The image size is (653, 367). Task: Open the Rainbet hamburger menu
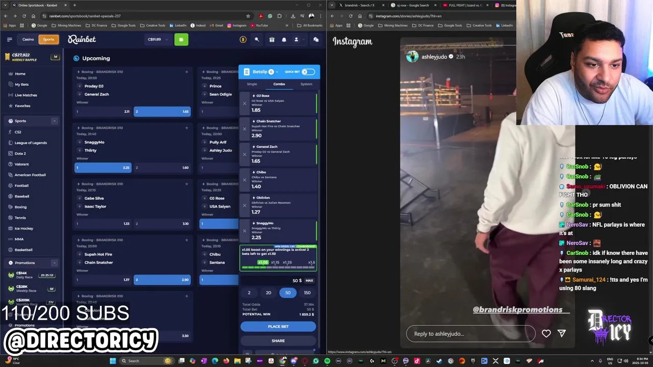(9, 39)
